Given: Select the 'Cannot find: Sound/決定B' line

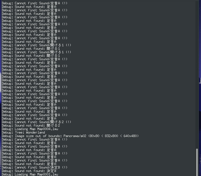Looking at the screenshot, I should point(35,167).
